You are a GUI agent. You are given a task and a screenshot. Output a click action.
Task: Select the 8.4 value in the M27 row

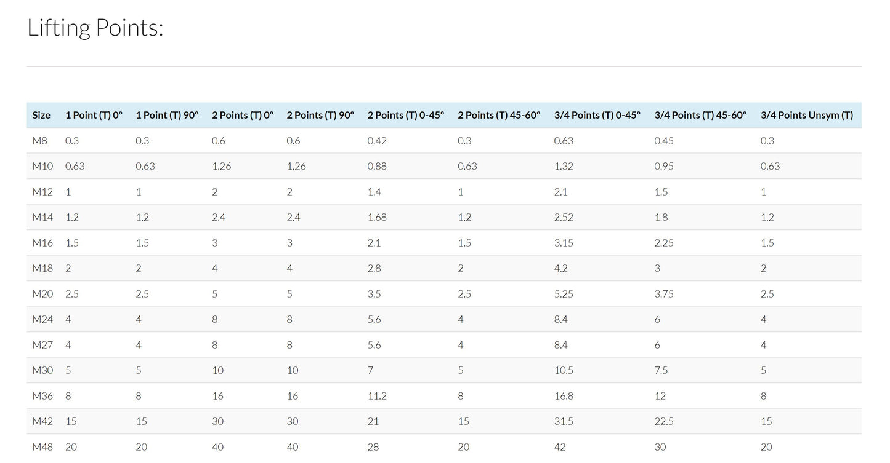pos(561,345)
